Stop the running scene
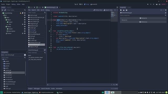Screen dimensions: 168x94 154,4
